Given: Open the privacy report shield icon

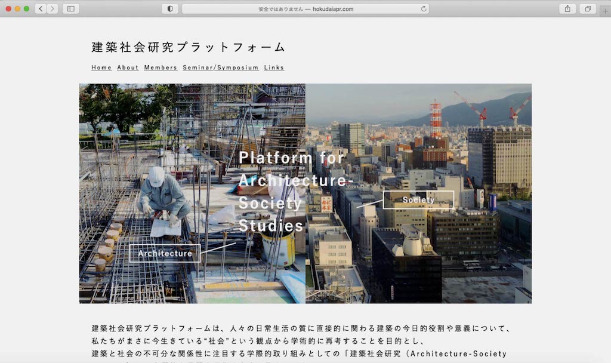Looking at the screenshot, I should point(170,8).
